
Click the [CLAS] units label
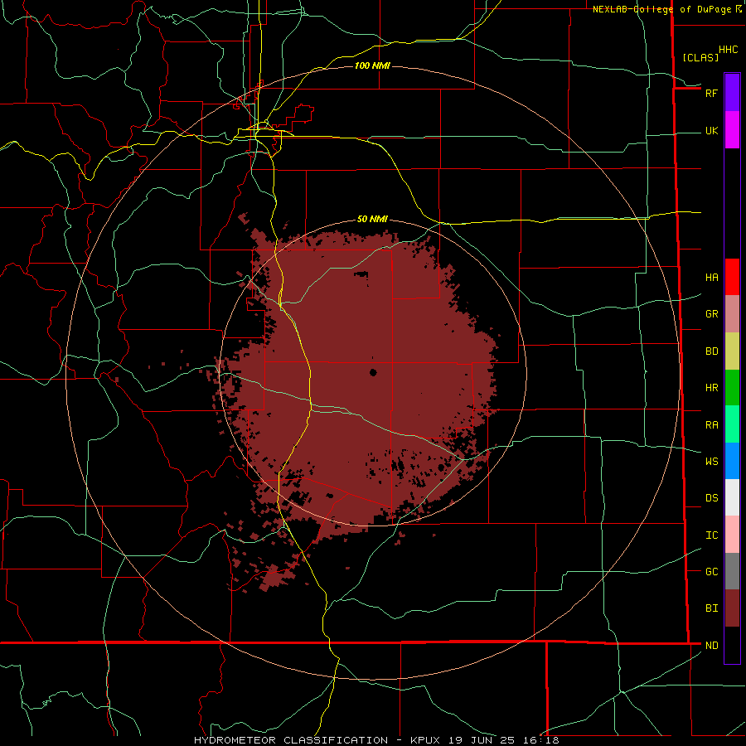coord(700,57)
